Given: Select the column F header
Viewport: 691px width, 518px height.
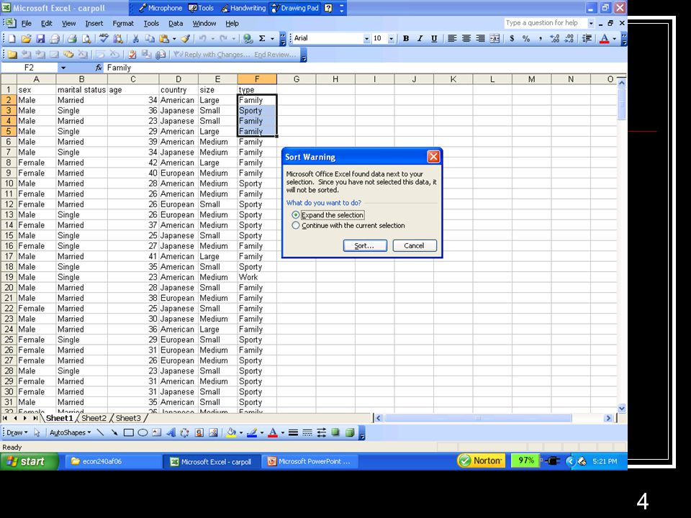Looking at the screenshot, I should [x=257, y=79].
